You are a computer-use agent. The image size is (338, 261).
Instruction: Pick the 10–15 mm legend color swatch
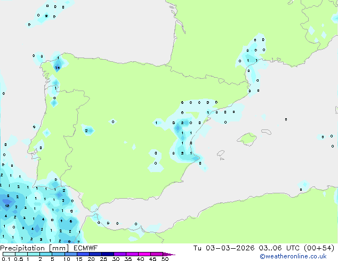click(71, 254)
